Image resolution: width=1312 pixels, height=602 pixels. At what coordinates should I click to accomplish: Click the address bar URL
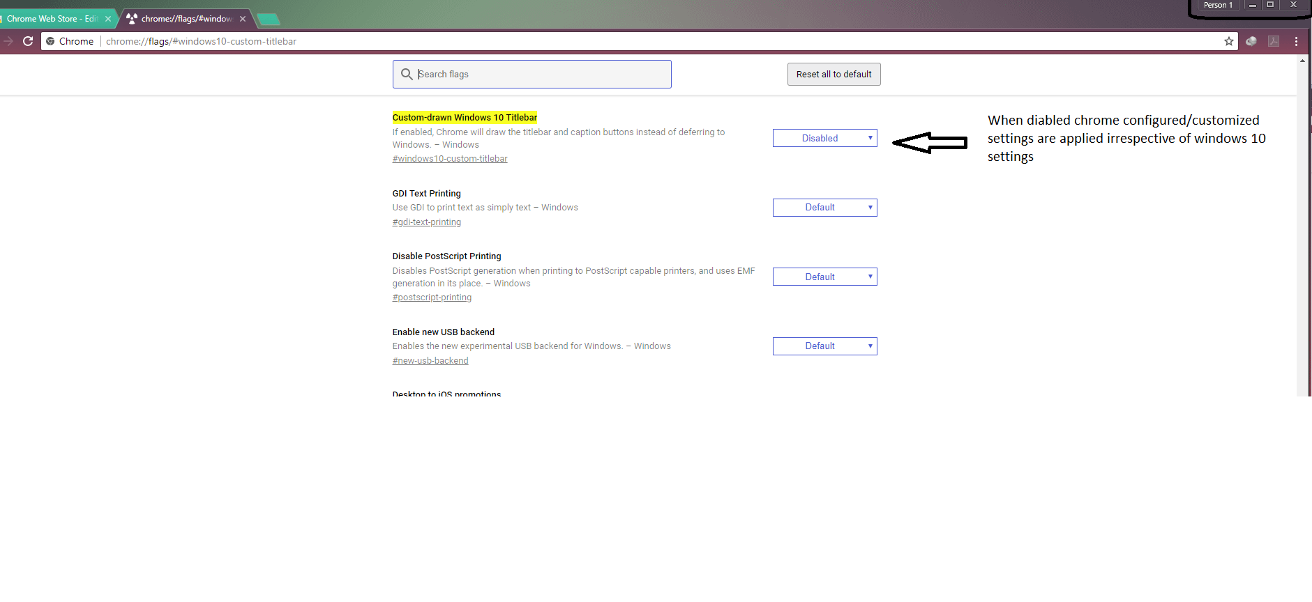point(201,41)
